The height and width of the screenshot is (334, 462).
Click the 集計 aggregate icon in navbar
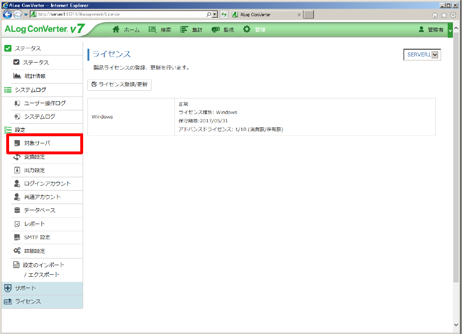[184, 30]
